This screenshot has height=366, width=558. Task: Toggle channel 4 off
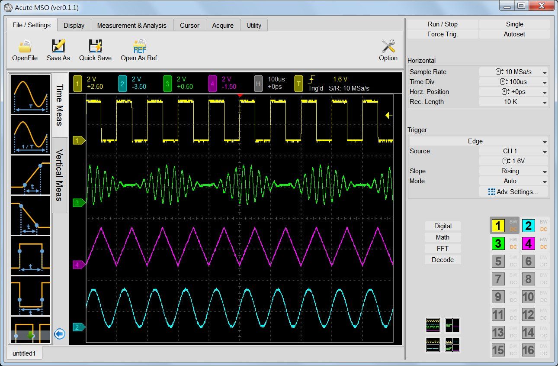click(528, 243)
